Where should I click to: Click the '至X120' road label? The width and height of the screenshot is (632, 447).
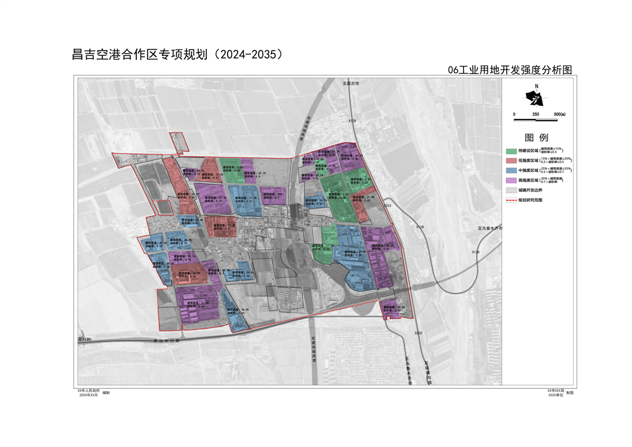84,339
